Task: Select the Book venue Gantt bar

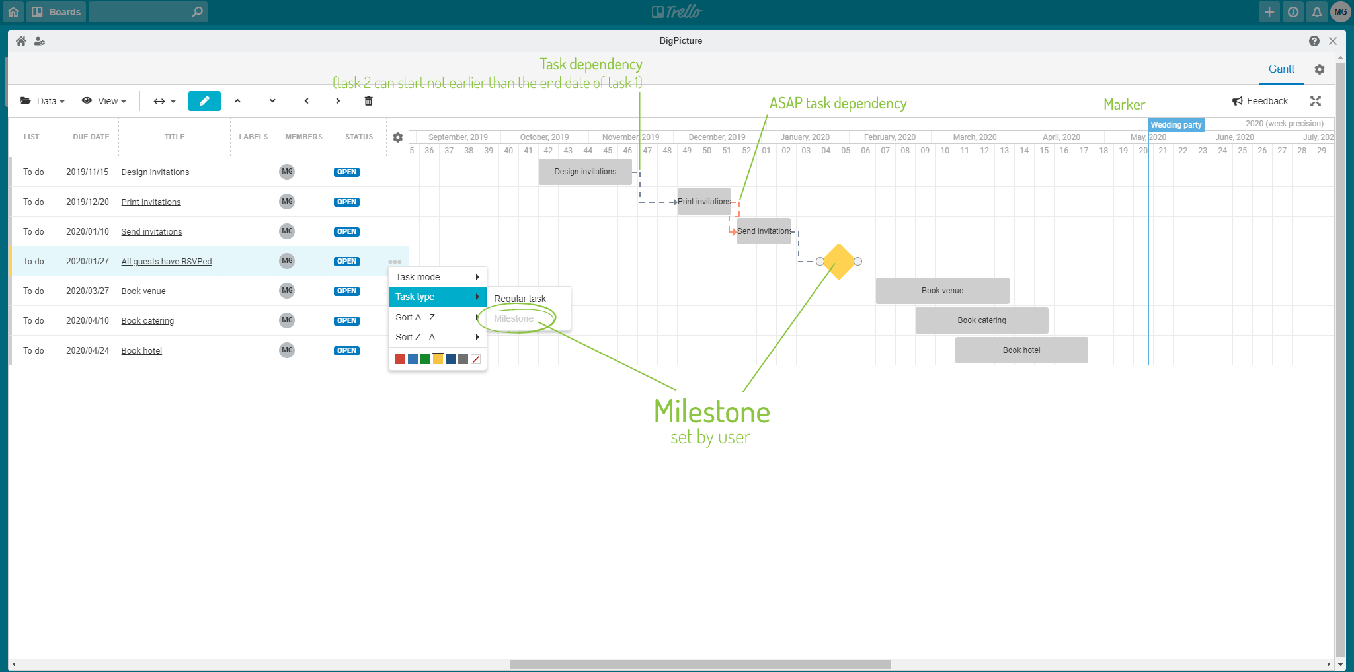Action: pos(942,291)
